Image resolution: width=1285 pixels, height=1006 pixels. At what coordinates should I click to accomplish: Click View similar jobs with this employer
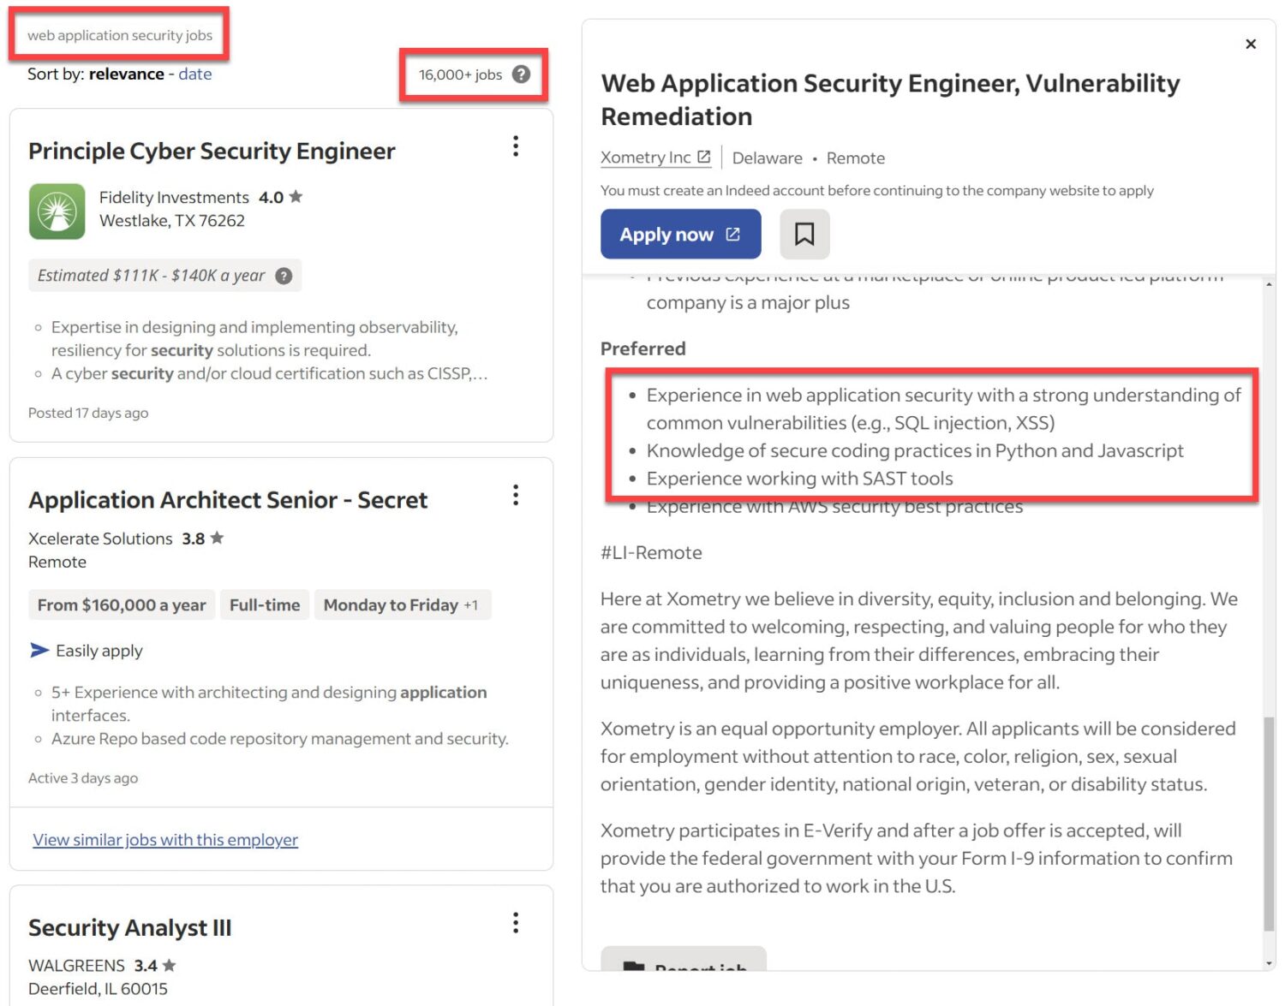click(165, 840)
